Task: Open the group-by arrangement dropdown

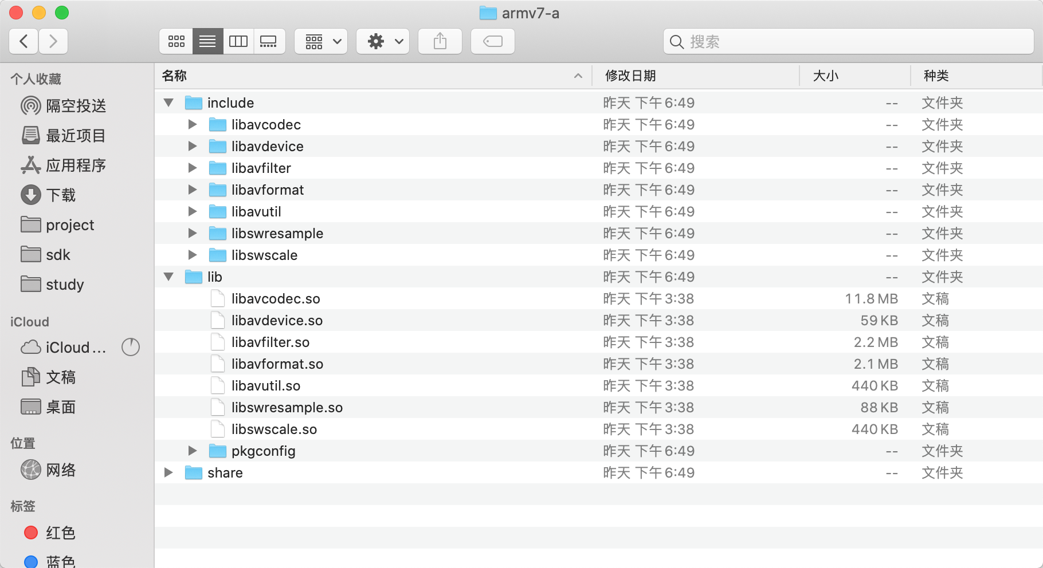Action: pos(321,41)
